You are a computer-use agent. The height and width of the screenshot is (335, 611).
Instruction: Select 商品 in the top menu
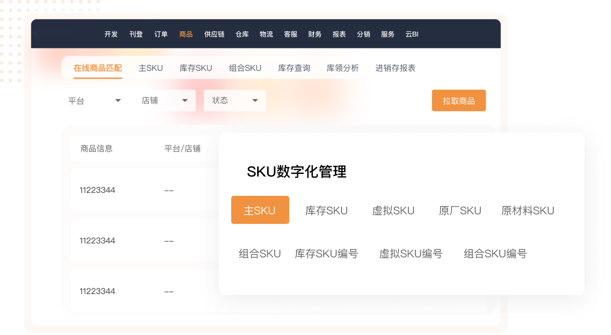pyautogui.click(x=186, y=34)
